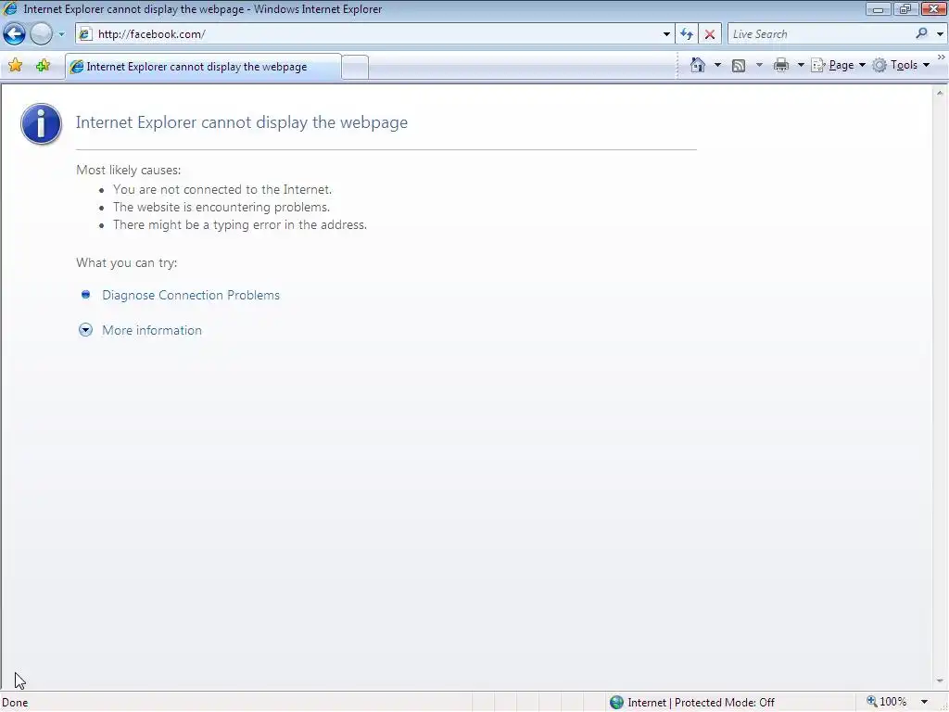
Task: Click the red Stop loading icon
Action: (710, 34)
